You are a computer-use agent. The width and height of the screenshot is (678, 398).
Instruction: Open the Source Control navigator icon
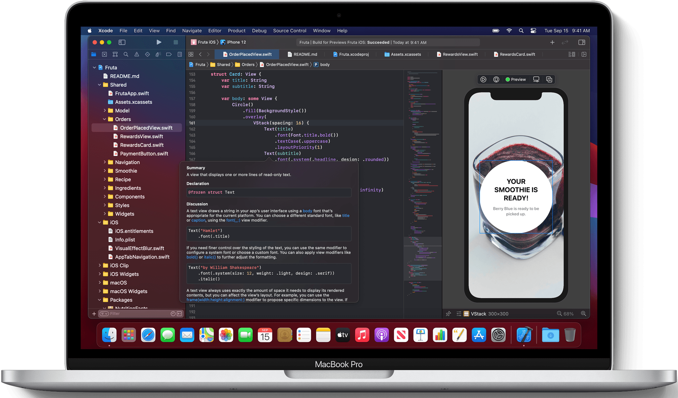[104, 54]
